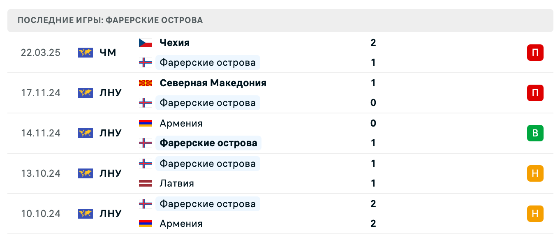
Task: Click the red П badge for the Чехия match
Action: click(535, 53)
